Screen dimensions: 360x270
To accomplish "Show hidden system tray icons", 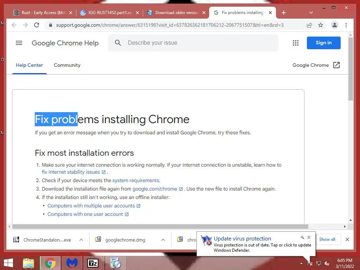I will point(301,263).
